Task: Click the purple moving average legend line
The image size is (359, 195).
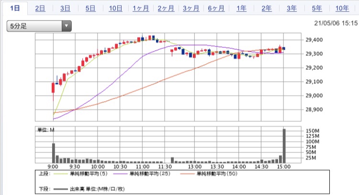Action: (x=121, y=174)
